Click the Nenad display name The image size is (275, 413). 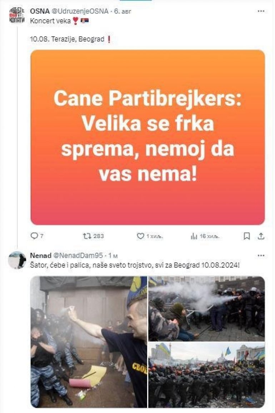41,256
